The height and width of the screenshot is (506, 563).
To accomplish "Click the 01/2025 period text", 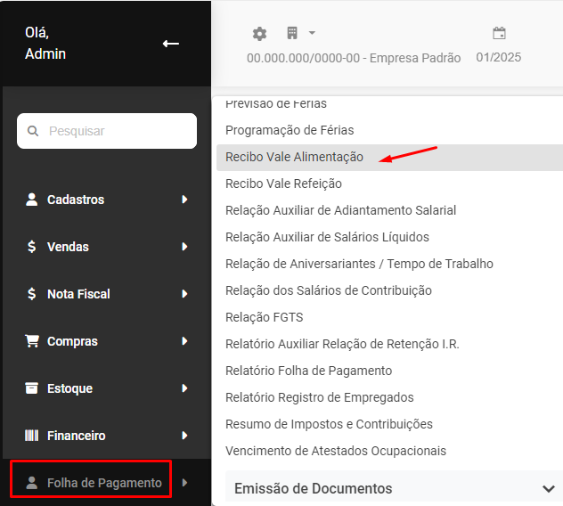I will pos(499,57).
